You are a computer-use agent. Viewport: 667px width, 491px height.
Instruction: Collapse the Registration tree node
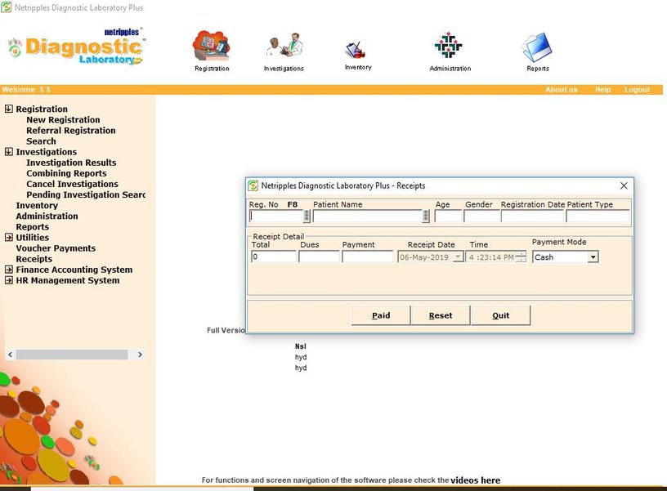[x=8, y=109]
